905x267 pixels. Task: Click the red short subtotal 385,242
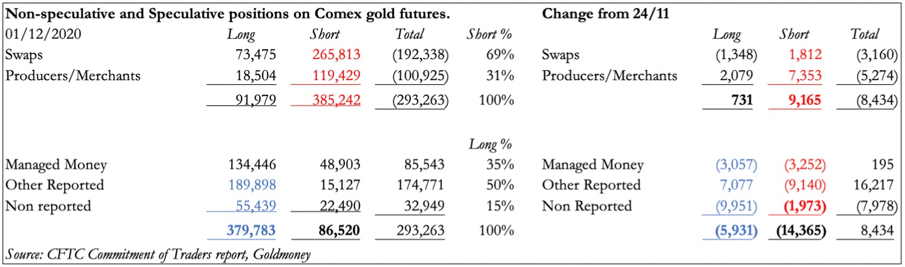click(x=335, y=100)
